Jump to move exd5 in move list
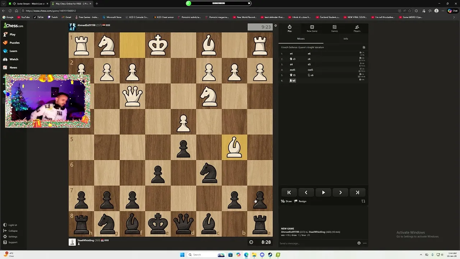This screenshot has height=259, width=460. tap(293, 70)
